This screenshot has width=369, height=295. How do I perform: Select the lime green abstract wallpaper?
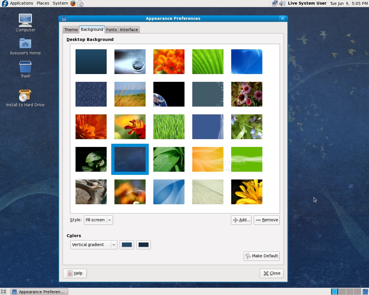tap(247, 159)
